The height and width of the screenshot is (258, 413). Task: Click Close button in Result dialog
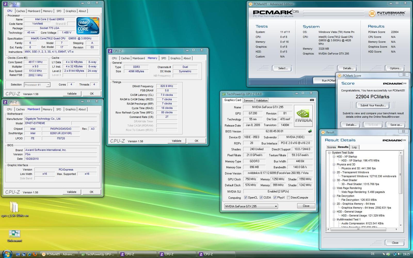coord(395,243)
